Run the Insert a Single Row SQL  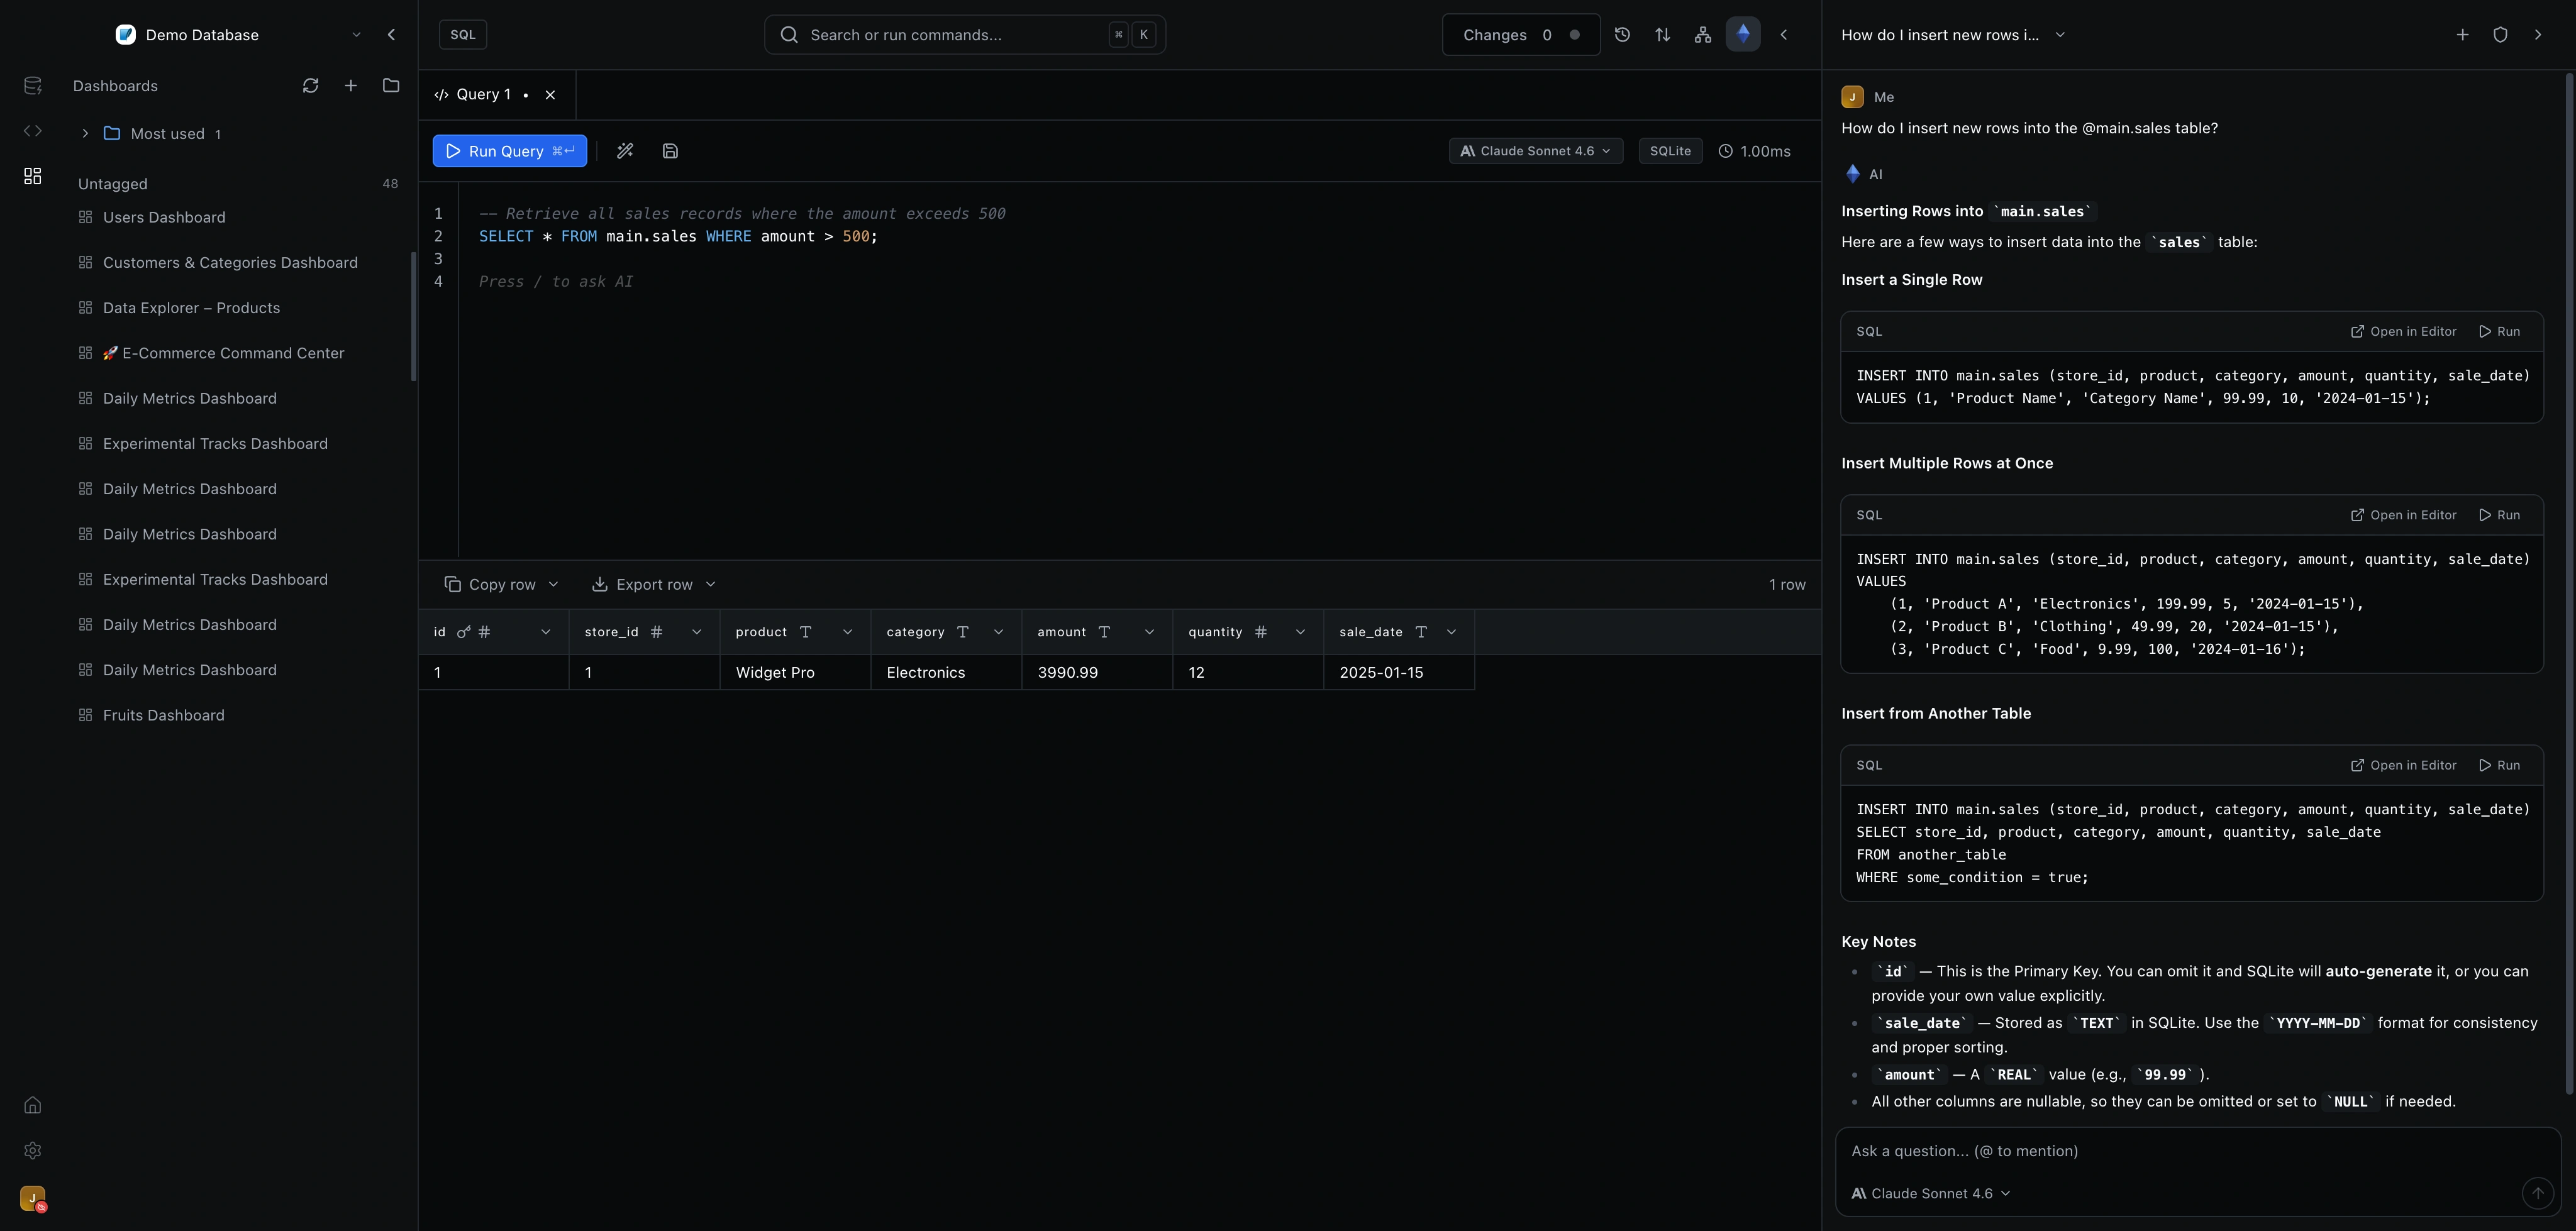[2499, 332]
